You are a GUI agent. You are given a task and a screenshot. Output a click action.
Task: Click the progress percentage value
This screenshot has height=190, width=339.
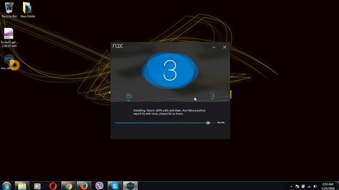pyautogui.click(x=221, y=122)
